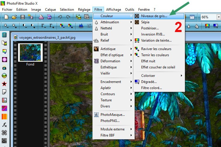The height and width of the screenshot is (147, 221).
Task: Select Raviver les couleurs entry
Action: coord(159,49)
